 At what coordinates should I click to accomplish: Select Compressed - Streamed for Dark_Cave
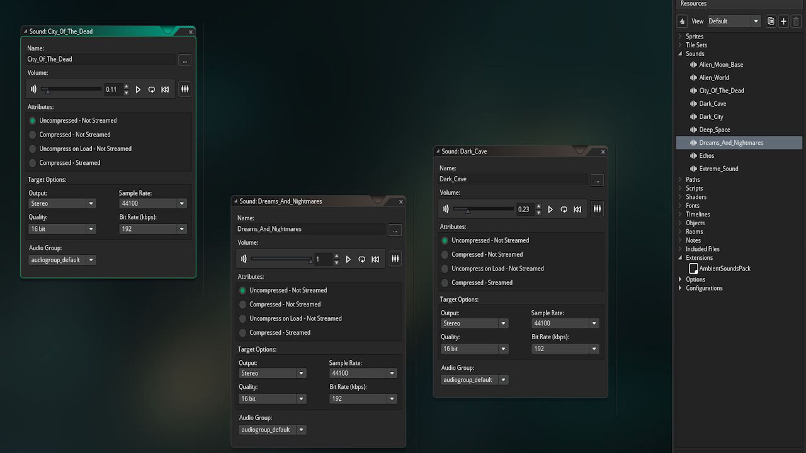pyautogui.click(x=444, y=282)
